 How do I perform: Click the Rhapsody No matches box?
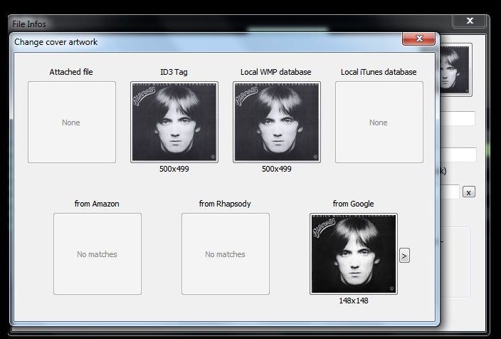pos(226,254)
